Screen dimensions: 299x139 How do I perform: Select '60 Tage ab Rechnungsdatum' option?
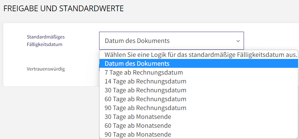tap(199, 99)
